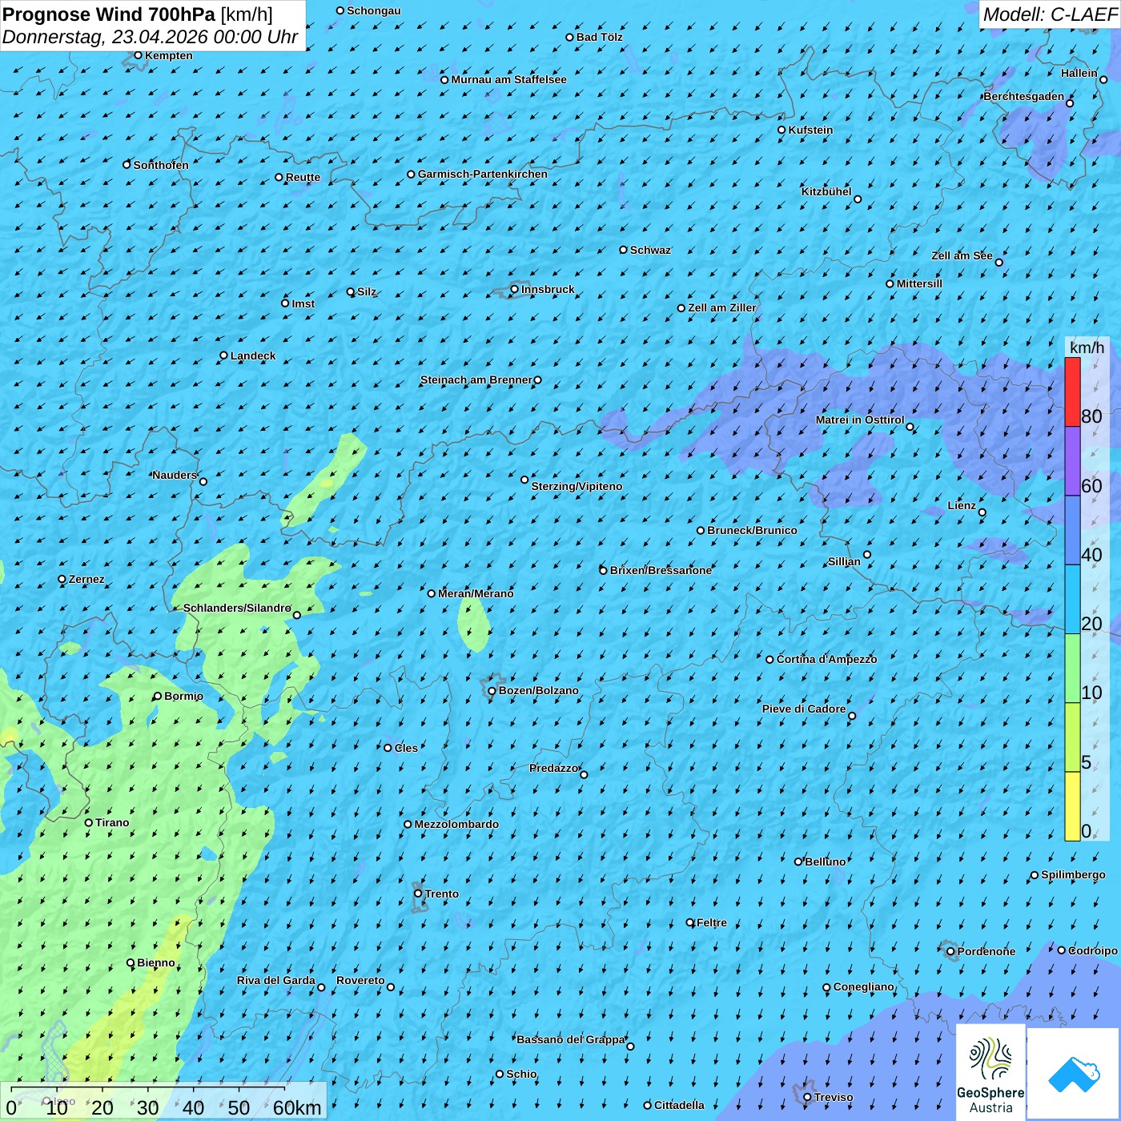Click the 'Matrei in Osttirol' label
Viewport: 1121px width, 1121px height.
860,420
